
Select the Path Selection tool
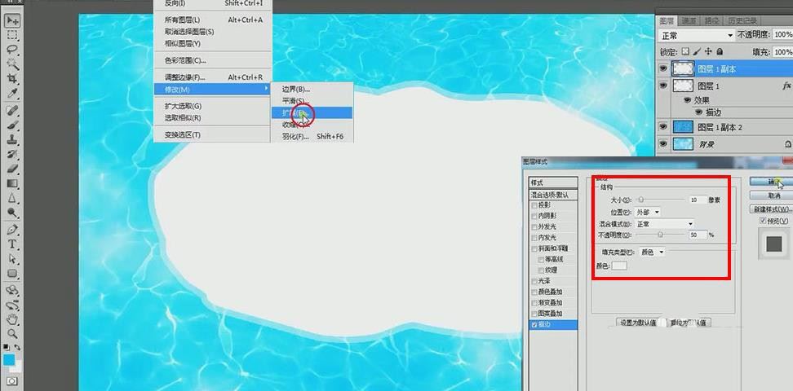point(12,259)
